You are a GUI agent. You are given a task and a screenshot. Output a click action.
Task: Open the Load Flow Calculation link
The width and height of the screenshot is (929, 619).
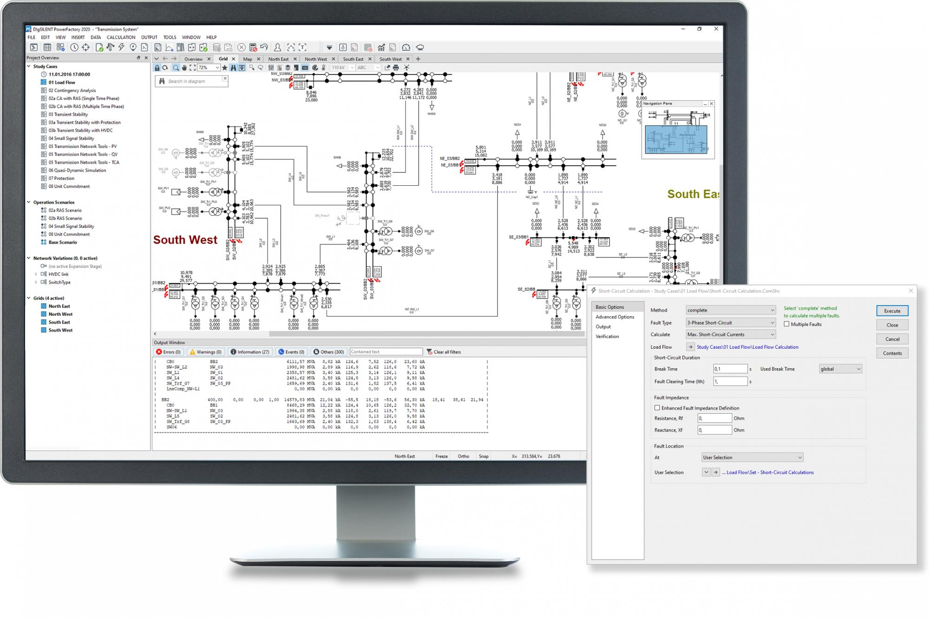point(747,347)
